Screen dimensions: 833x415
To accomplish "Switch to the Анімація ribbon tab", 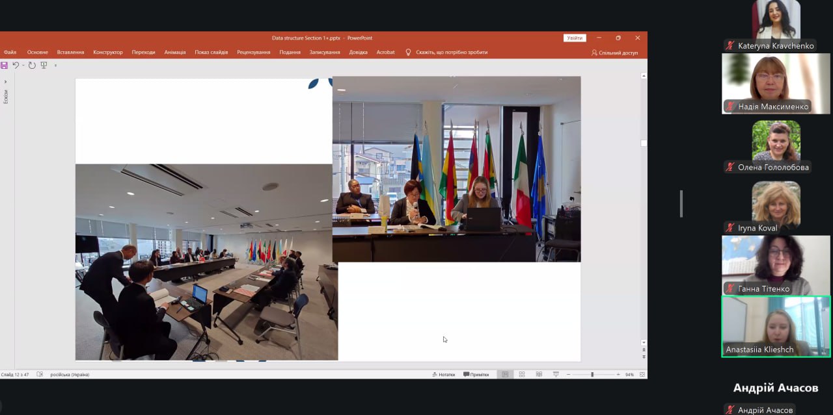I will pyautogui.click(x=174, y=52).
